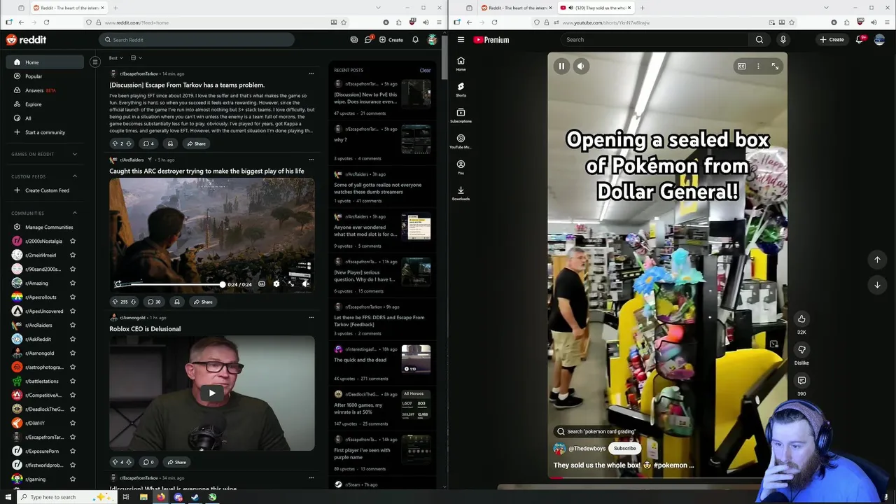Favorite r/DIWHY with its star

72,423
